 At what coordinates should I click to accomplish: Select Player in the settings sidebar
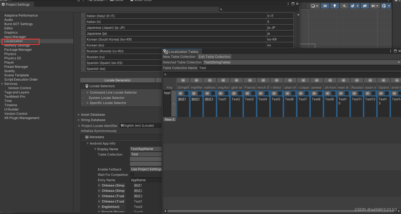click(9, 62)
